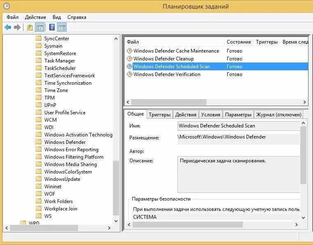The width and height of the screenshot is (313, 245).
Task: Click the Windows Defender folder icon
Action: point(39,142)
